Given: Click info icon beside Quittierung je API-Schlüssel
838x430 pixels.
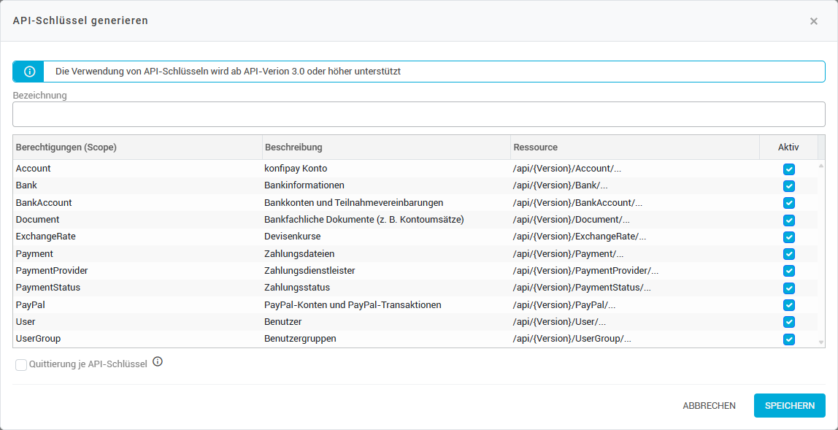Looking at the screenshot, I should click(x=158, y=361).
